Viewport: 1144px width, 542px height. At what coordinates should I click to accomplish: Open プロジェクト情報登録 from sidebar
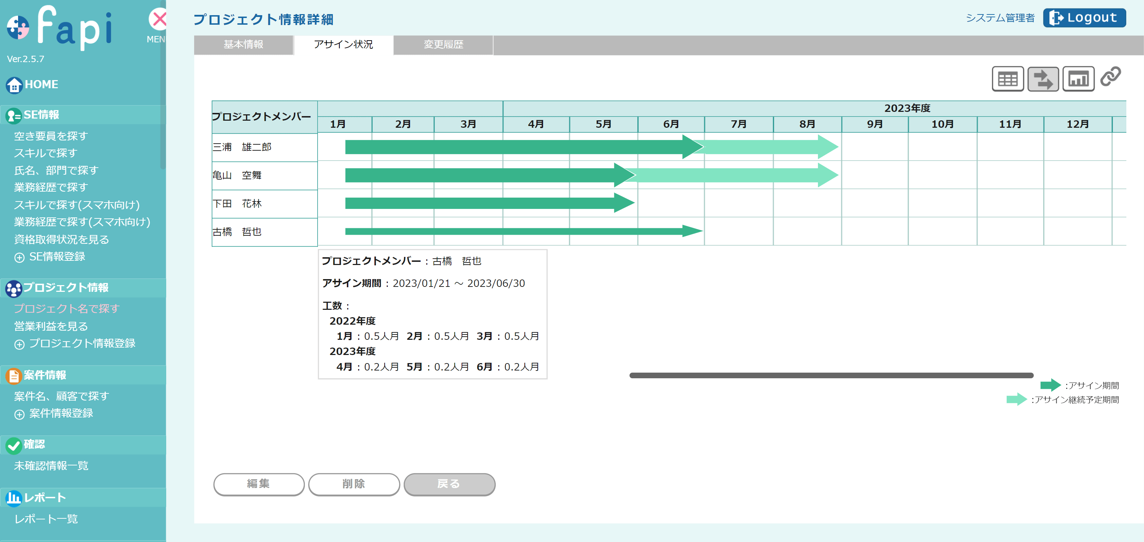tap(82, 343)
